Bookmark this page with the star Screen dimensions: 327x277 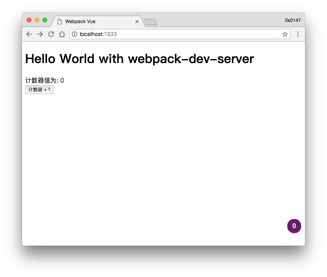click(285, 34)
